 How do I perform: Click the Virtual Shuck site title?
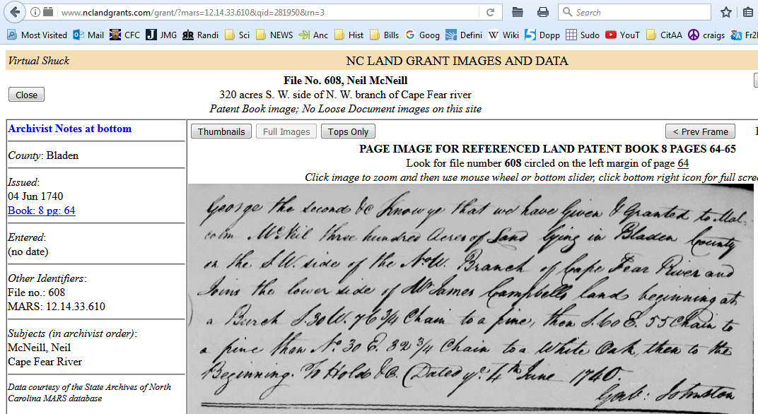click(39, 60)
